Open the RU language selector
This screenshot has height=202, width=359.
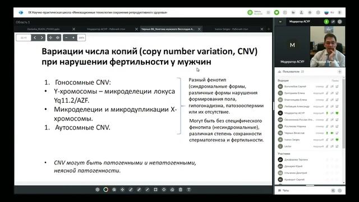(x=329, y=12)
